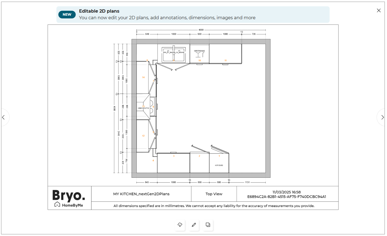Screen dimensions: 387x236
Task: Click the Editable 2D plans banner title
Action: (x=99, y=11)
